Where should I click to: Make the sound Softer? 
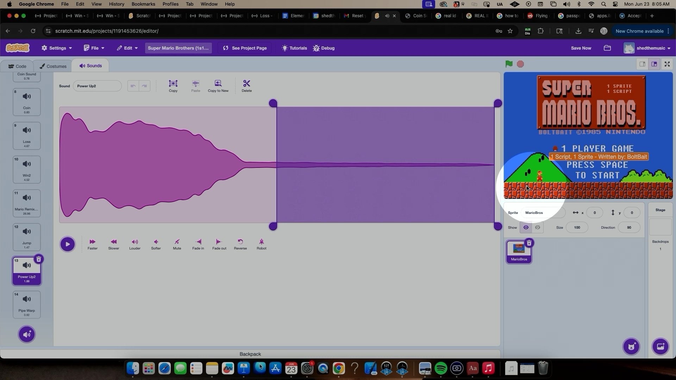click(156, 244)
